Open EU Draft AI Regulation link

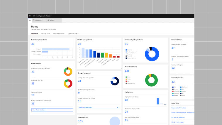(x=178, y=117)
